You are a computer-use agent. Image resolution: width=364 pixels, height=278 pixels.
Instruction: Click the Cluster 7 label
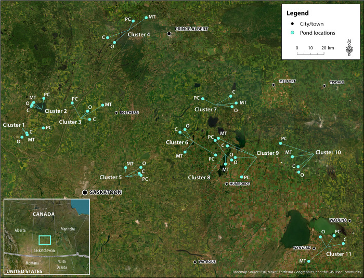(x=206, y=109)
